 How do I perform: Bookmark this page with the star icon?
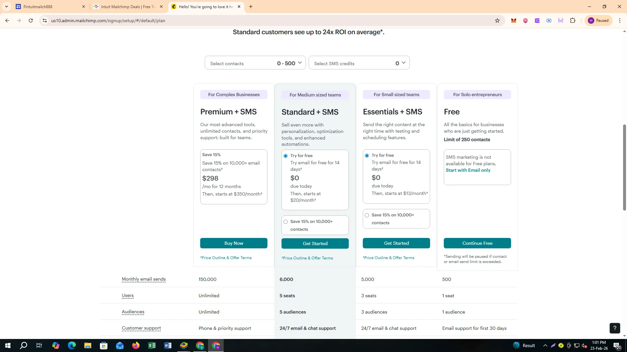pos(497,21)
